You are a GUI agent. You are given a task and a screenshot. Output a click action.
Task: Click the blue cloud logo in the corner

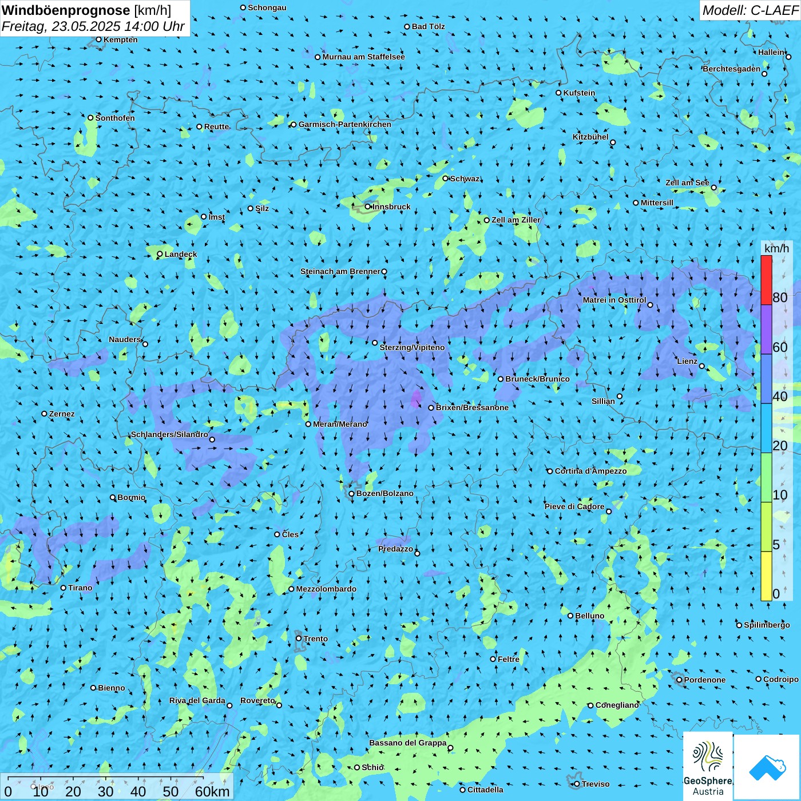click(767, 768)
